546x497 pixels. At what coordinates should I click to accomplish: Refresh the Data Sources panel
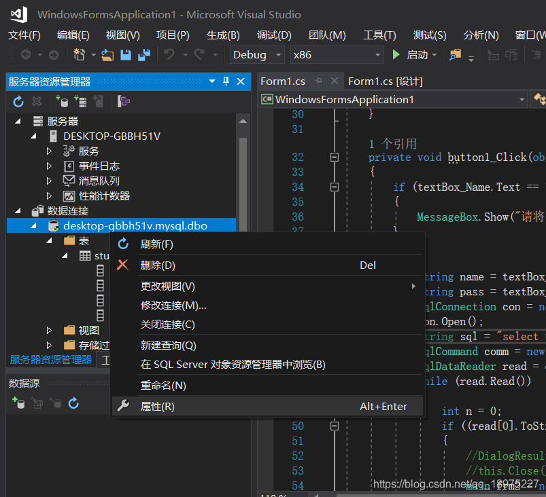click(73, 403)
